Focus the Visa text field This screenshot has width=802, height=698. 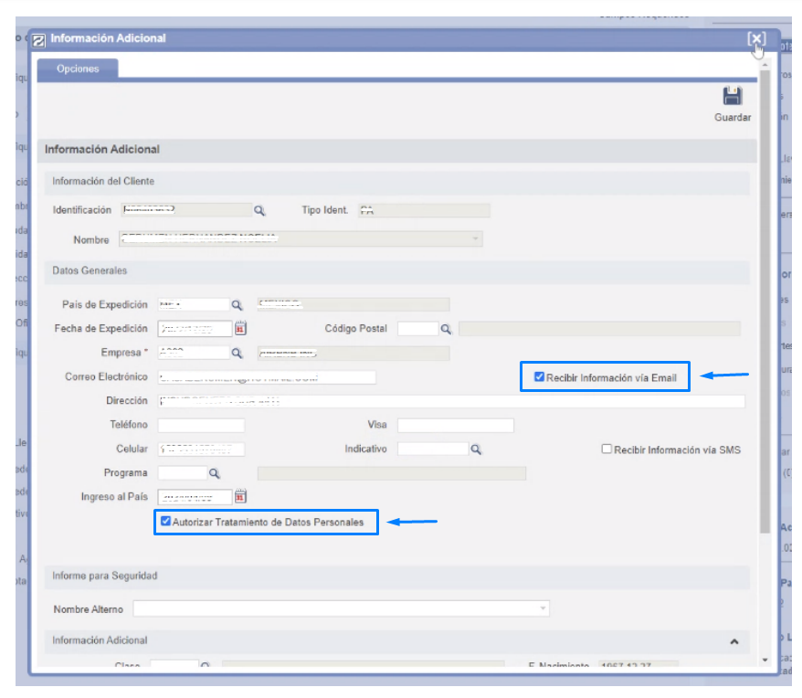click(x=455, y=426)
